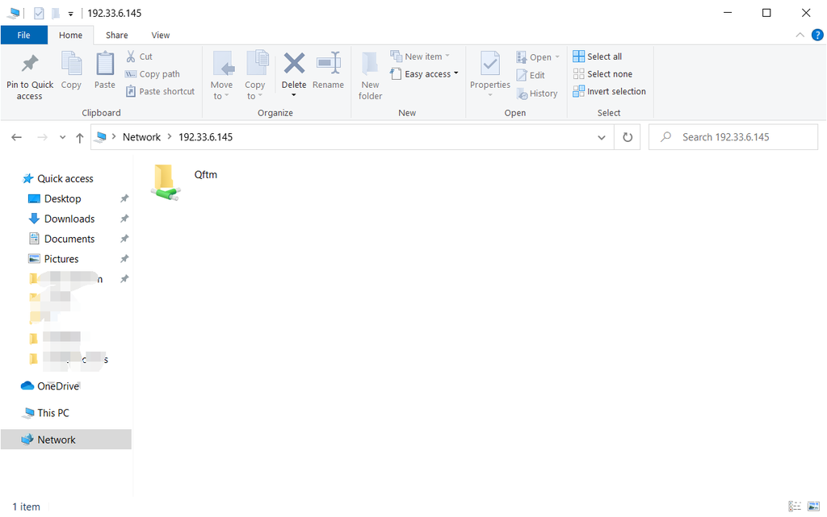Open the recent locations dropdown arrow
The height and width of the screenshot is (517, 827).
[x=62, y=138]
